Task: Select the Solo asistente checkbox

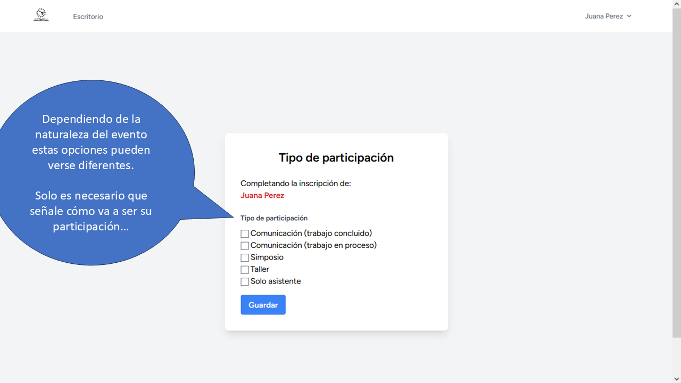Action: 245,281
